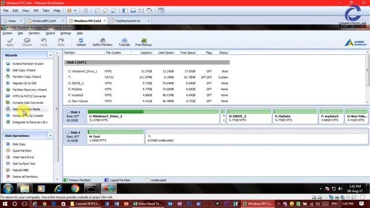Choose Rebuild MBR operation
This screenshot has width=370, height=208.
click(21, 170)
